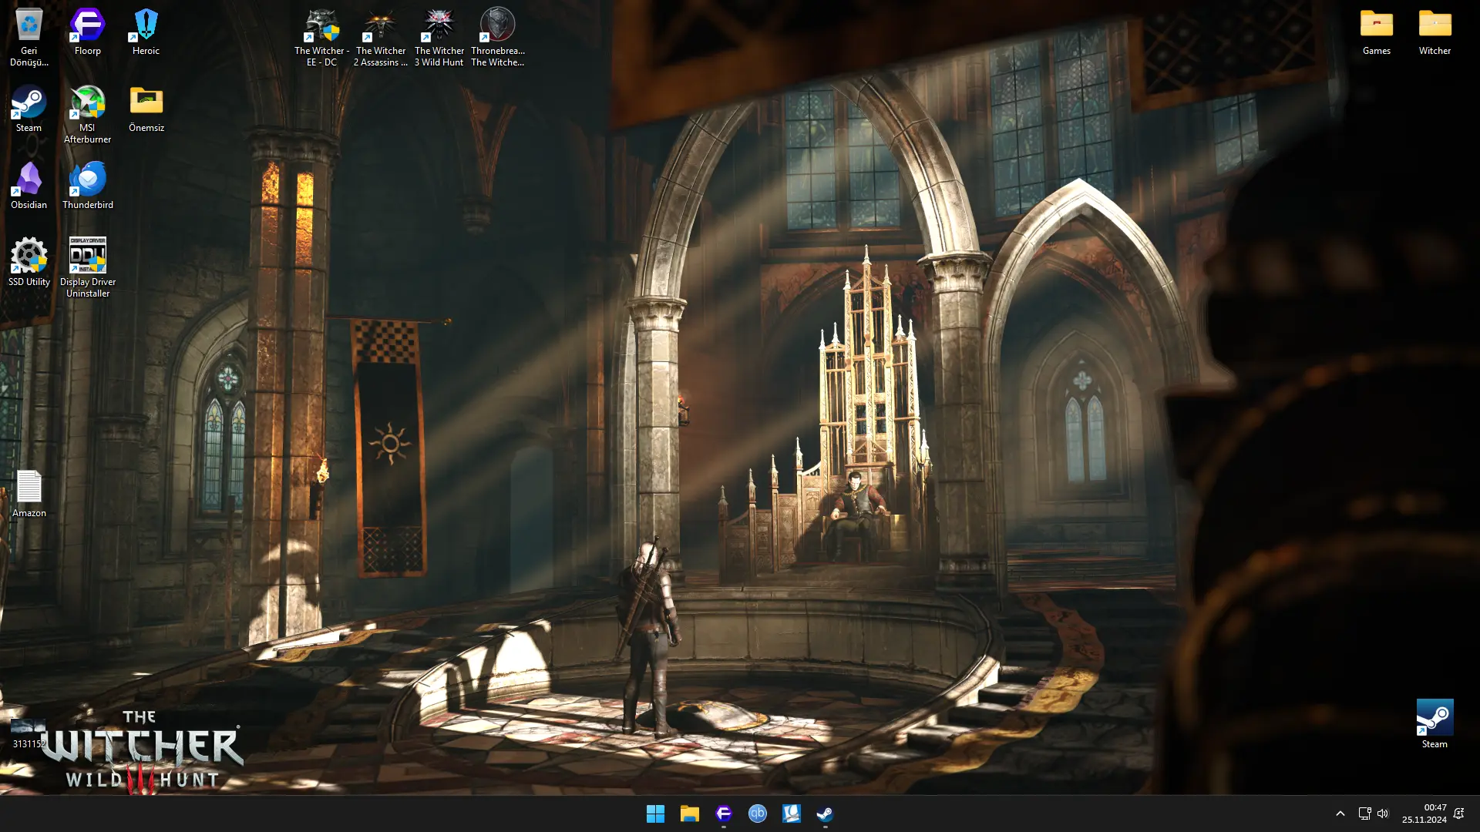Select the Steam shortcut above the system clock
The width and height of the screenshot is (1480, 832).
(x=1435, y=724)
